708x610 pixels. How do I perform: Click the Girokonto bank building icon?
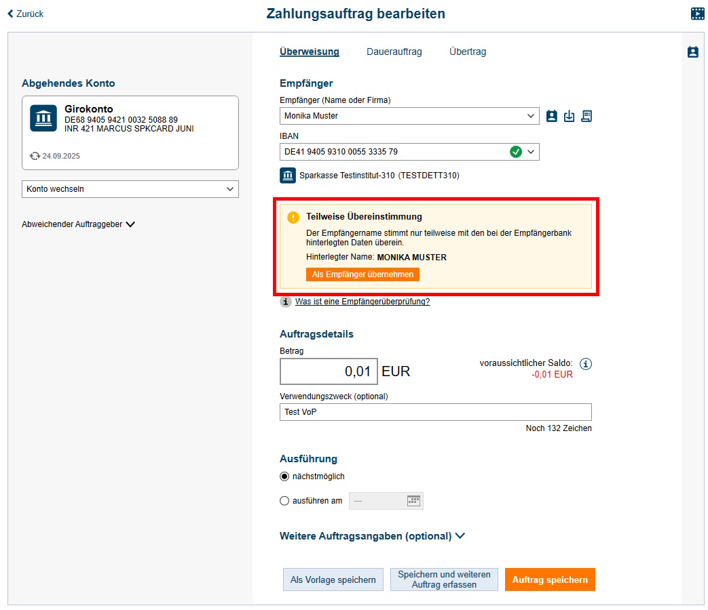(x=43, y=119)
